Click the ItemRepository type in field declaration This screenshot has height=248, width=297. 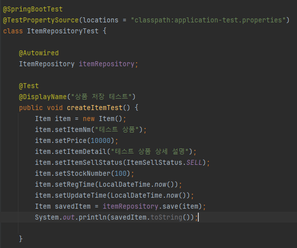tap(47, 64)
